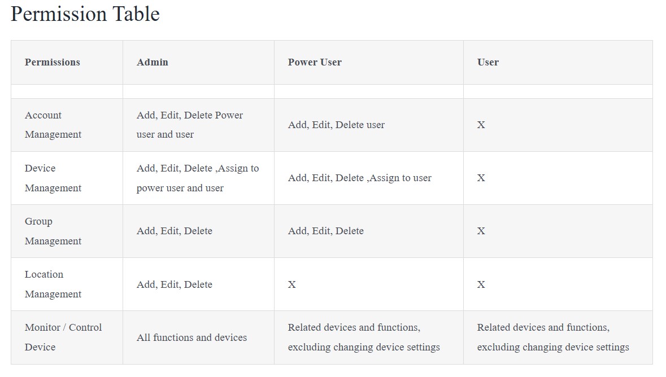Select the Location Management row label
This screenshot has height=377, width=666.
point(53,284)
